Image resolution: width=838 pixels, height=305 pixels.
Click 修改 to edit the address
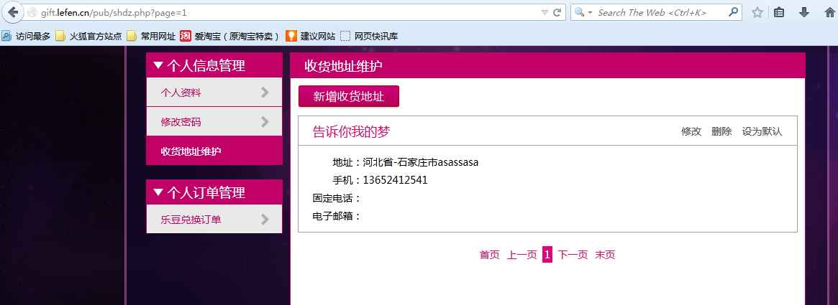(x=691, y=131)
